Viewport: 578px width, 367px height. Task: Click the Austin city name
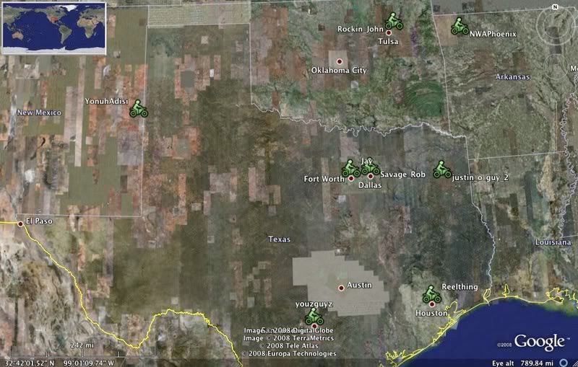pos(359,285)
